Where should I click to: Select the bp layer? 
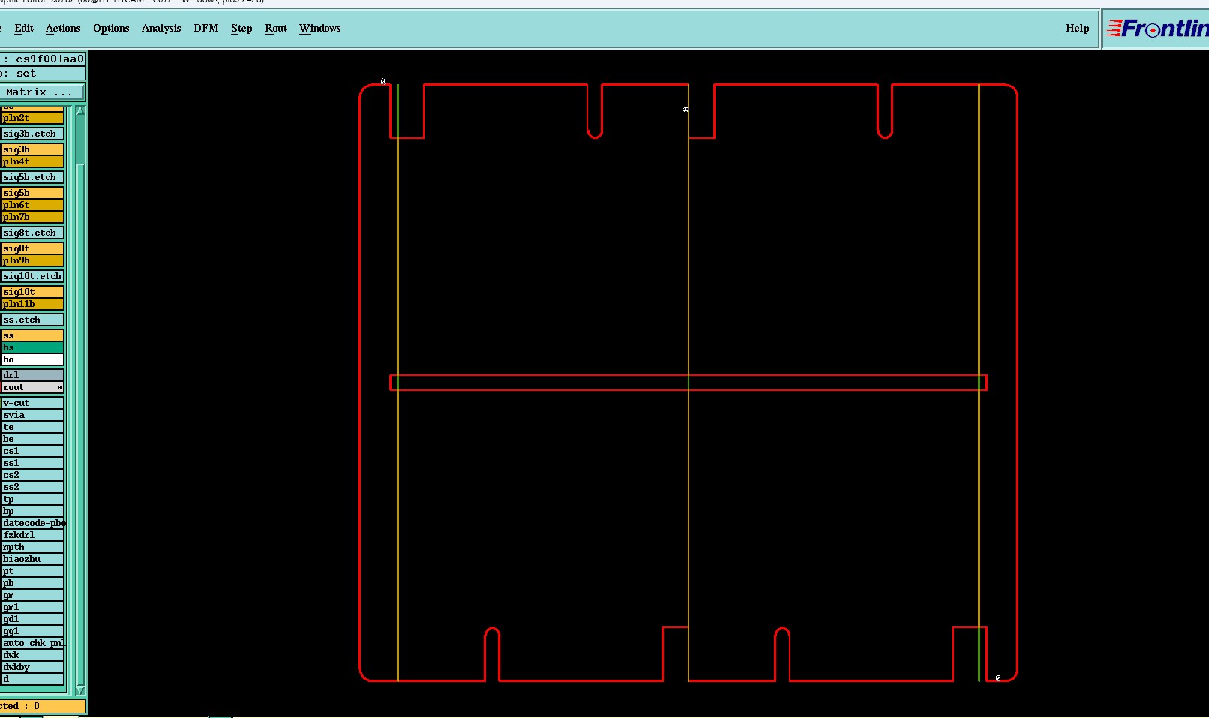pyautogui.click(x=32, y=511)
